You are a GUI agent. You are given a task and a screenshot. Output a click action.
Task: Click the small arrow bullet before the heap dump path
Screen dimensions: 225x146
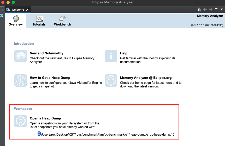coord(33,135)
